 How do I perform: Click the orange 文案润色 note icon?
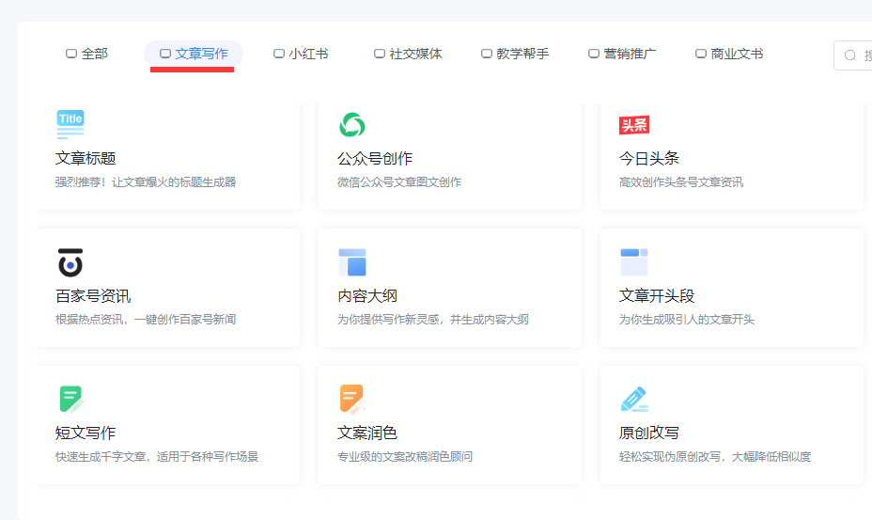click(352, 400)
